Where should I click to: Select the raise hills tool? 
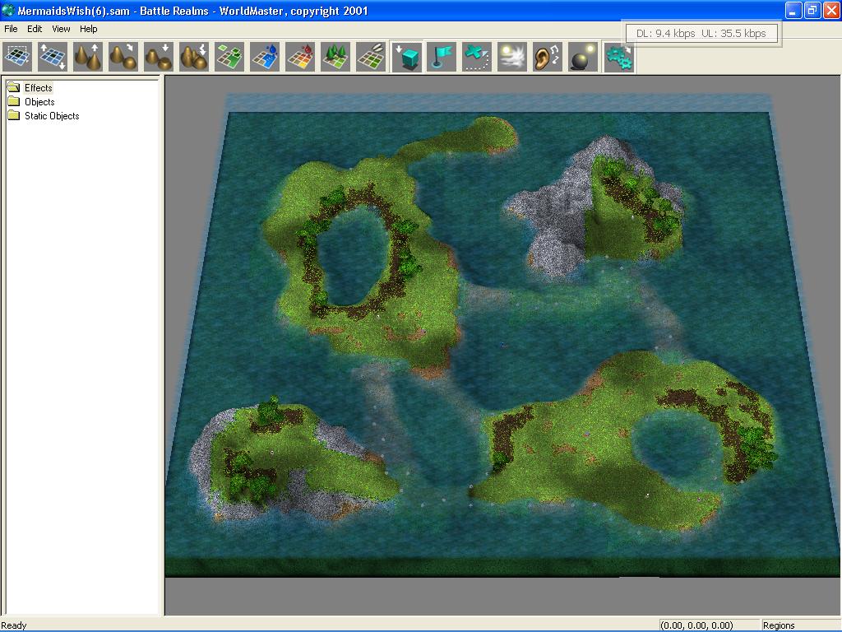(x=87, y=57)
